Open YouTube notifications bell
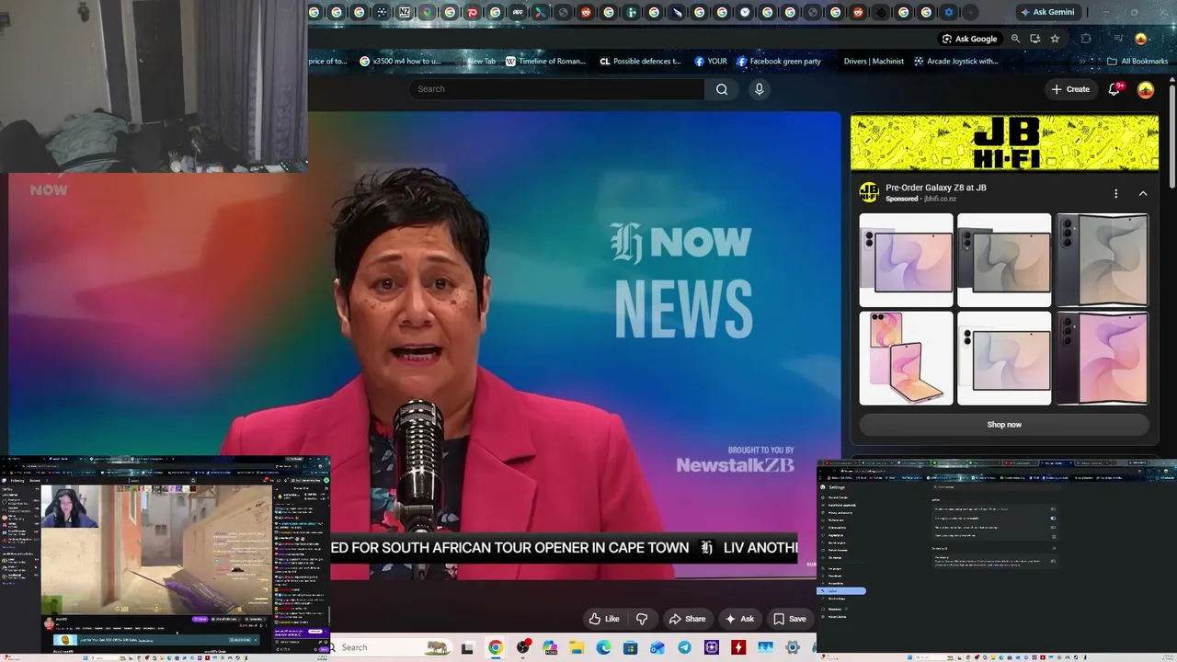 1114,89
